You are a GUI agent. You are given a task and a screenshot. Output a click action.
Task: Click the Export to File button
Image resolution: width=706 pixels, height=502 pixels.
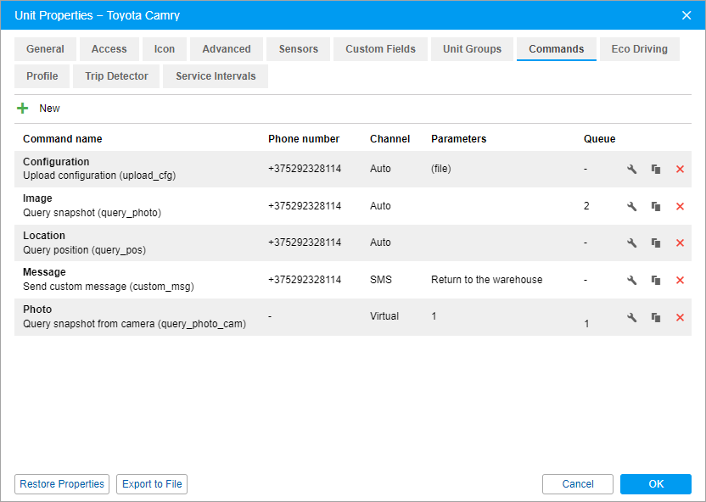(x=152, y=484)
